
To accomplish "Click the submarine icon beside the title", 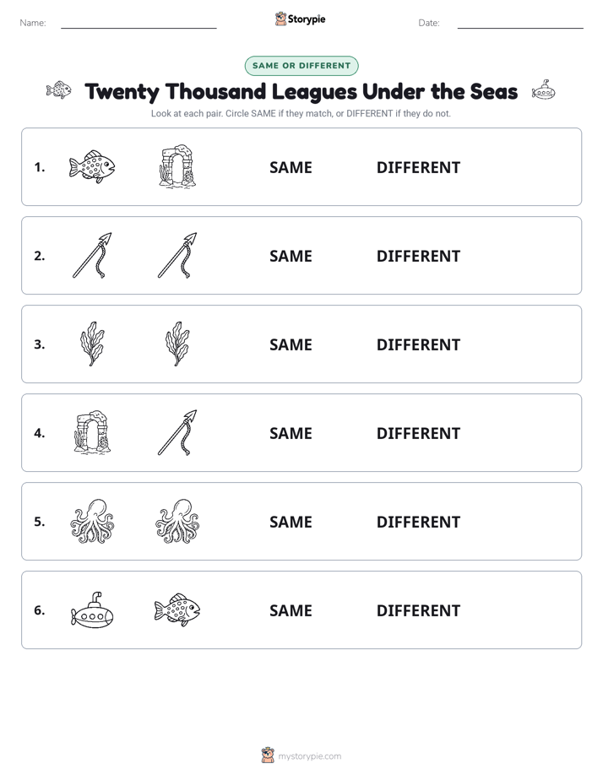I will click(x=543, y=90).
